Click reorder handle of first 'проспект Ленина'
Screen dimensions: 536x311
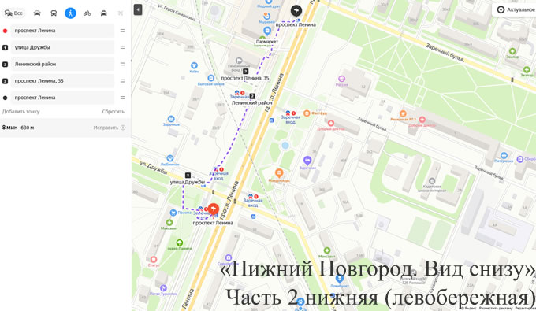click(x=122, y=31)
